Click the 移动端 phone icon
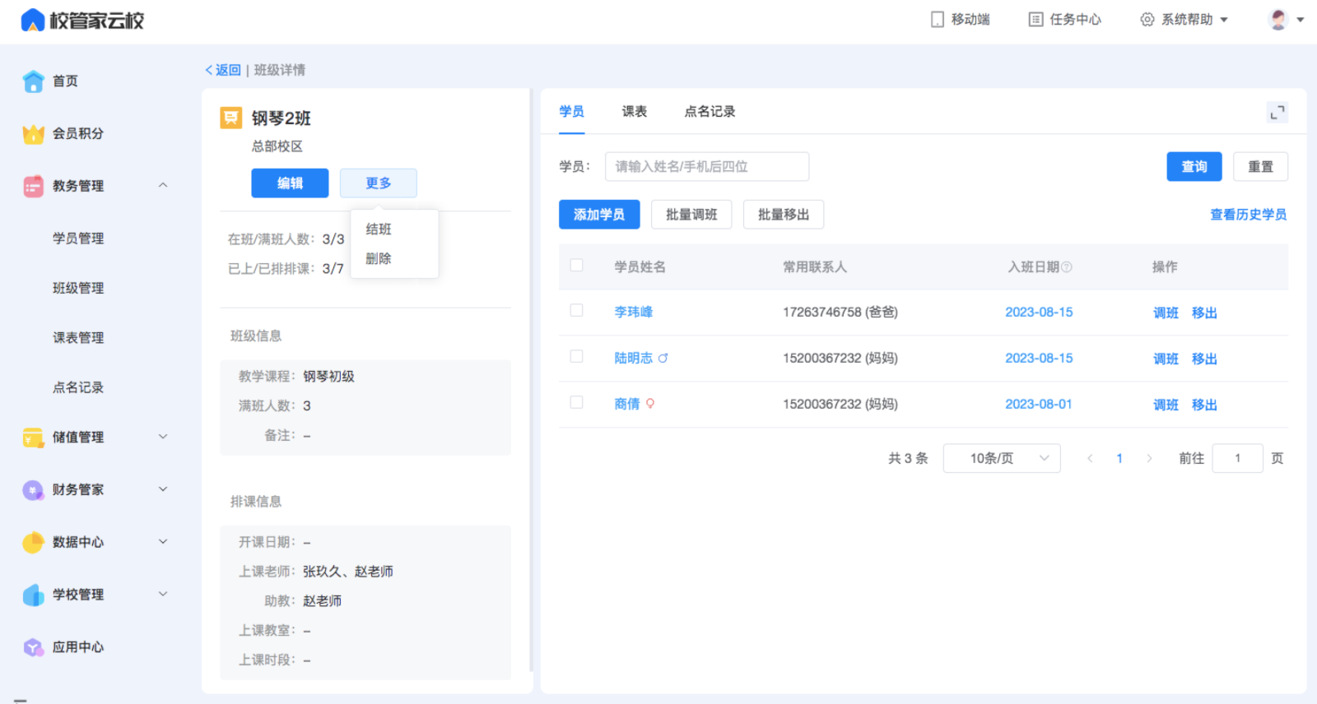Viewport: 1317px width, 704px height. click(937, 19)
